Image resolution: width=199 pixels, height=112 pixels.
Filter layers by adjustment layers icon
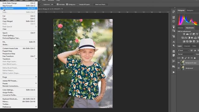195,50
